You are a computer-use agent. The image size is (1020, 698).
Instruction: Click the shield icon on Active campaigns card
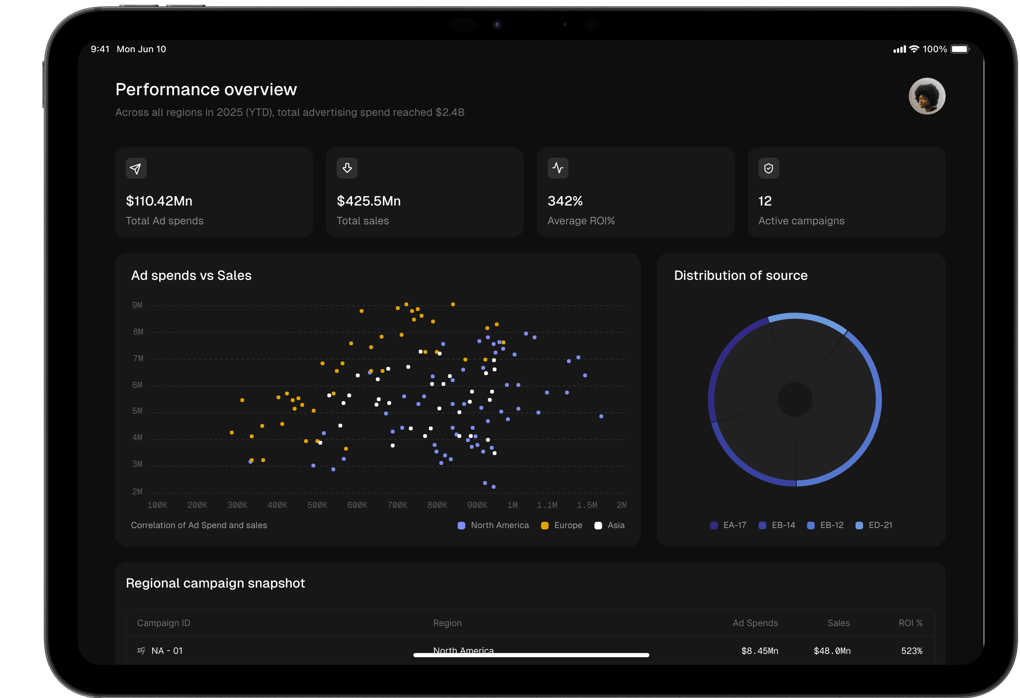tap(769, 168)
